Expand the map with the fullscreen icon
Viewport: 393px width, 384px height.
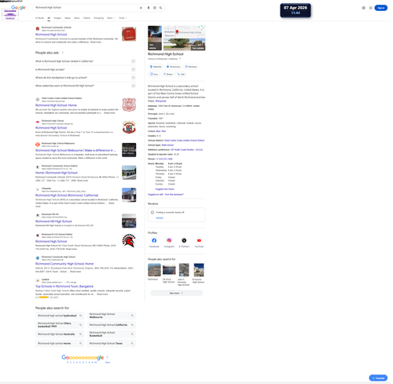click(x=202, y=28)
